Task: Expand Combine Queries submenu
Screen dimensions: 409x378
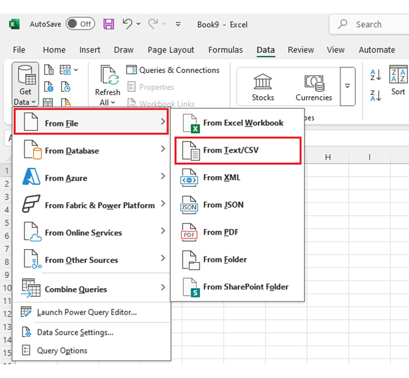Action: [91, 289]
